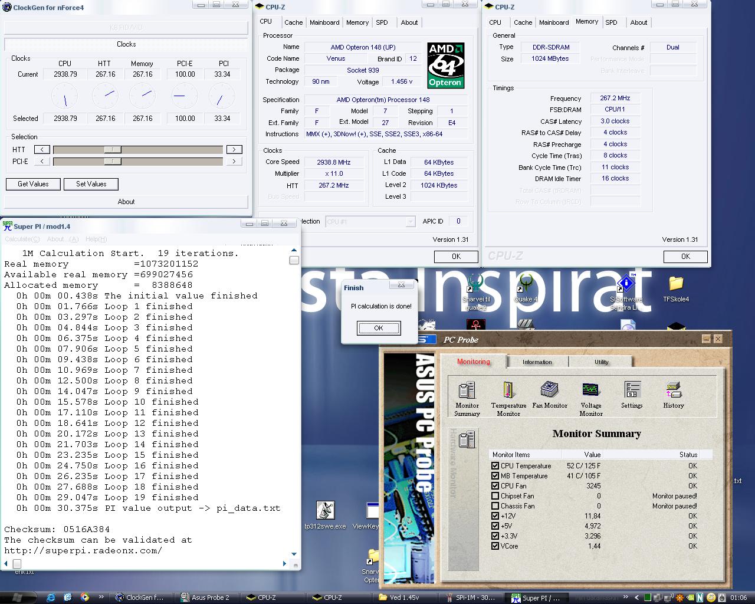Viewport: 755px width, 604px height.
Task: Click Super PI scrollbar down arrow
Action: pos(294,554)
